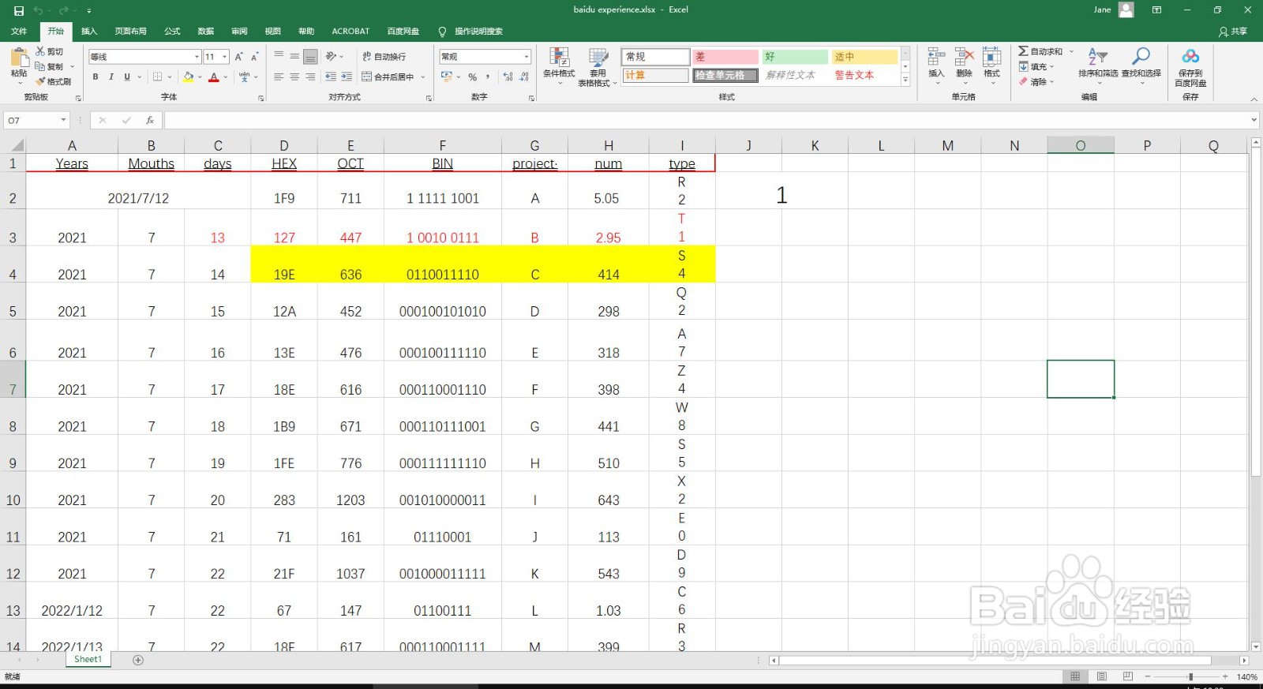Open Conditional Formatting (条件格式)
This screenshot has height=689, width=1263.
coord(559,66)
